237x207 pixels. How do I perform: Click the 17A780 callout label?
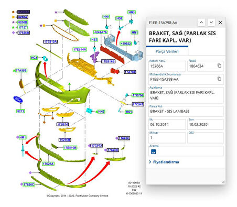130,72
